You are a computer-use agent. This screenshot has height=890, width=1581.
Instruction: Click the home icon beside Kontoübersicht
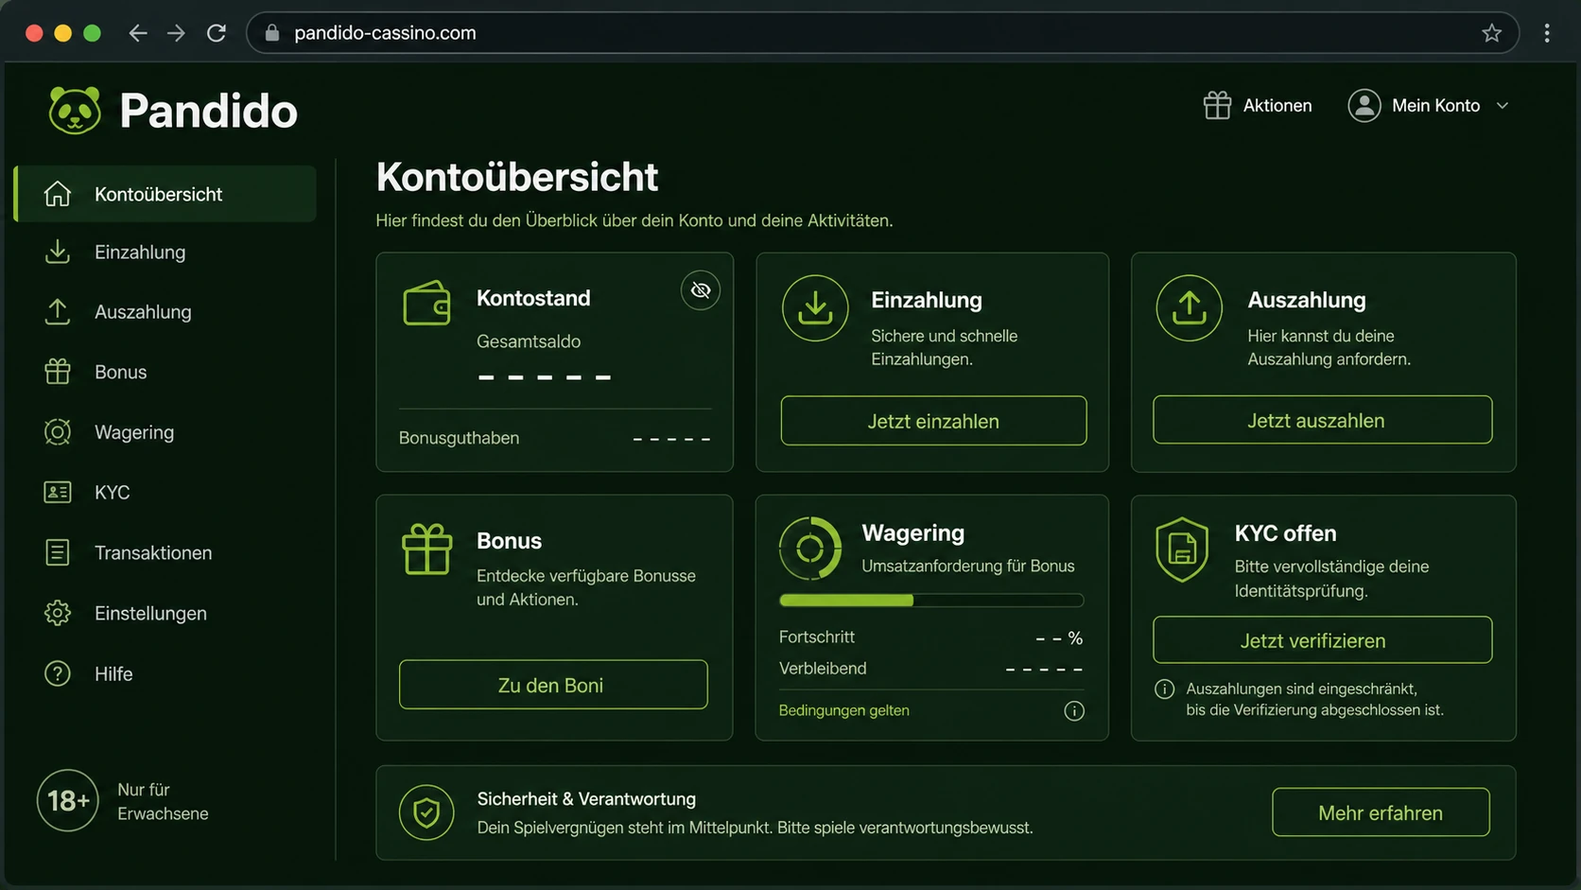58,194
